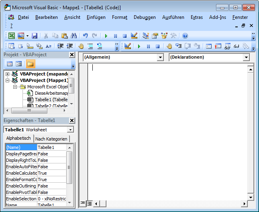Collapse the VBAProject (Mappe1) tree node

(7, 80)
